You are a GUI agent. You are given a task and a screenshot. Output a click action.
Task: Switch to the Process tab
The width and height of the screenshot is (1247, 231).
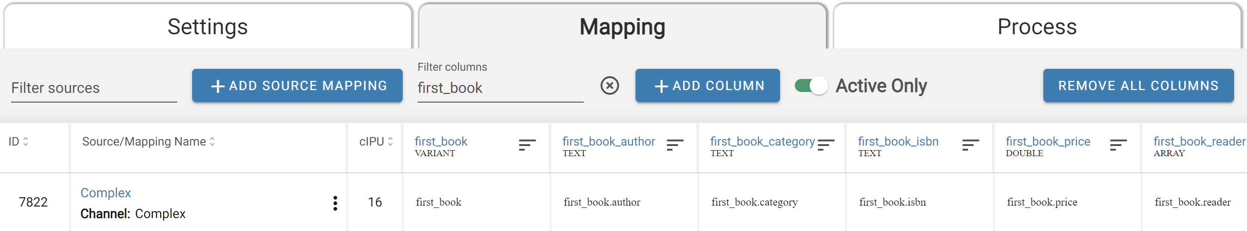pyautogui.click(x=1037, y=27)
